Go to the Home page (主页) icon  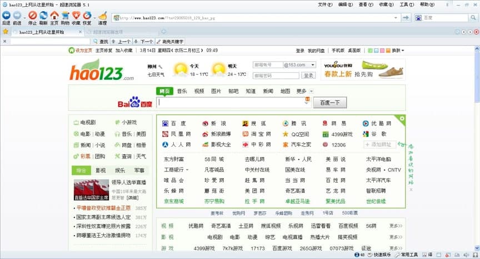coord(54,16)
